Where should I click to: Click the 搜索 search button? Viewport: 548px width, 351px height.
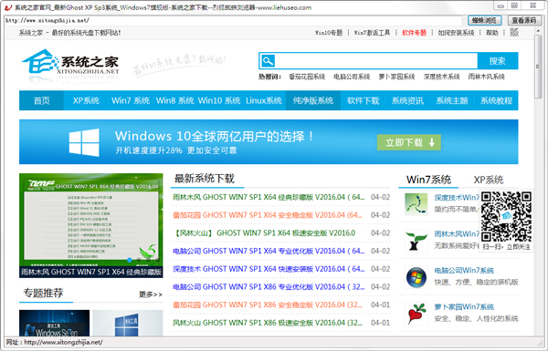498,61
